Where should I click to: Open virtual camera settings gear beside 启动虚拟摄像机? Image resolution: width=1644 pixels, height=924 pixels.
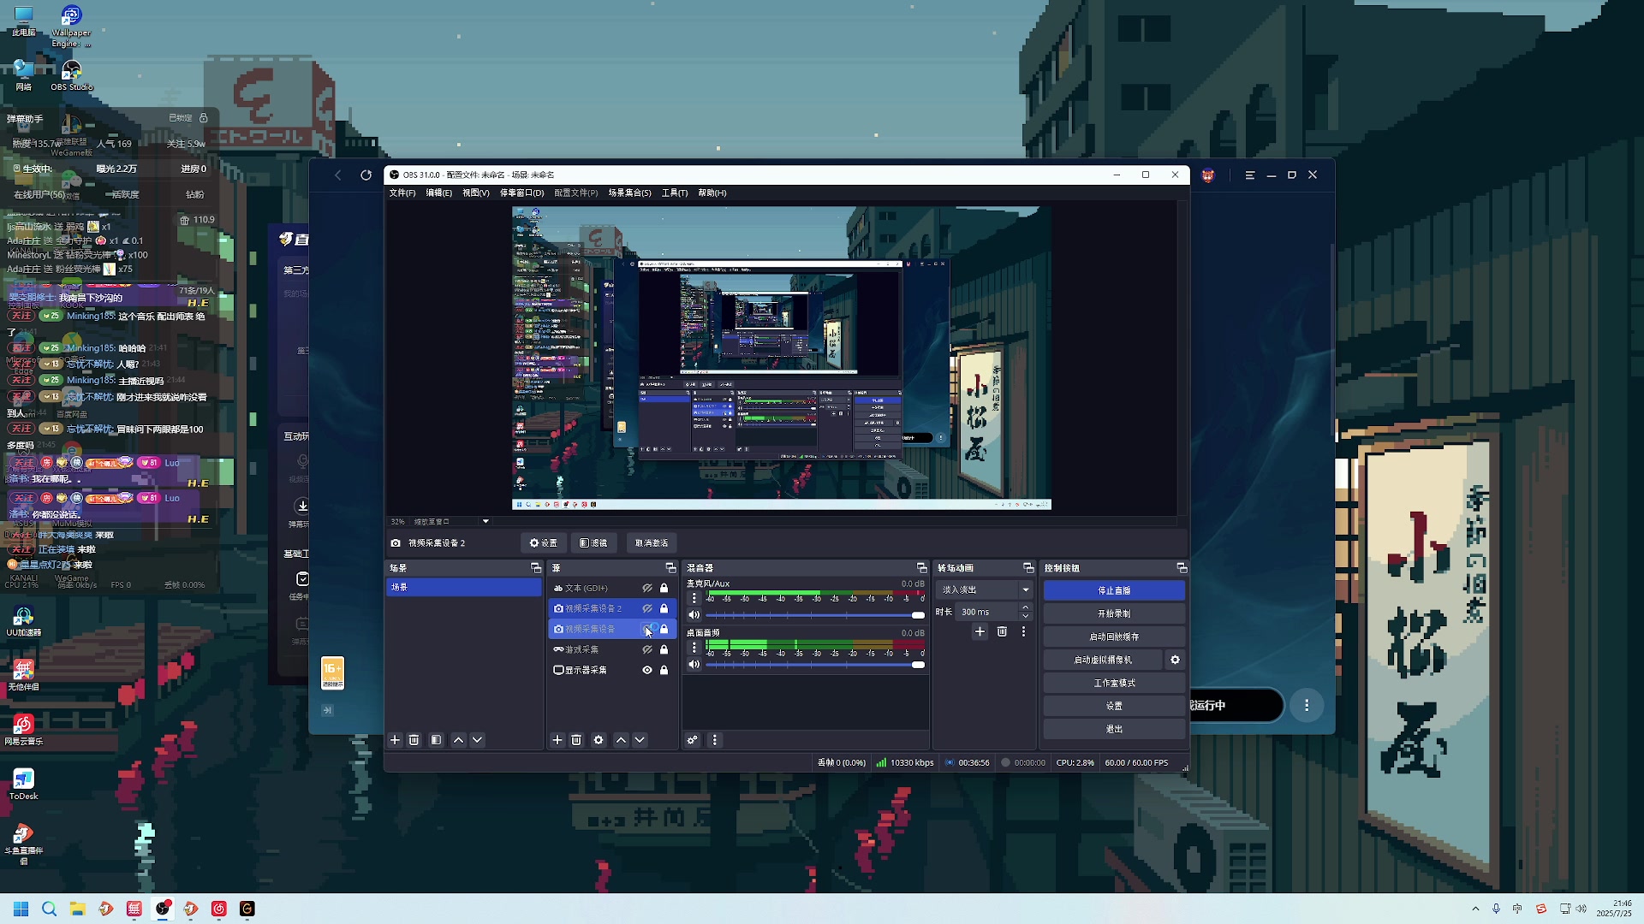(x=1175, y=660)
